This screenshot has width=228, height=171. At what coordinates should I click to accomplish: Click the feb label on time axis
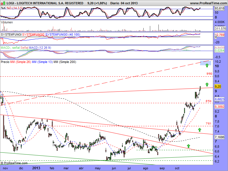[52, 168]
